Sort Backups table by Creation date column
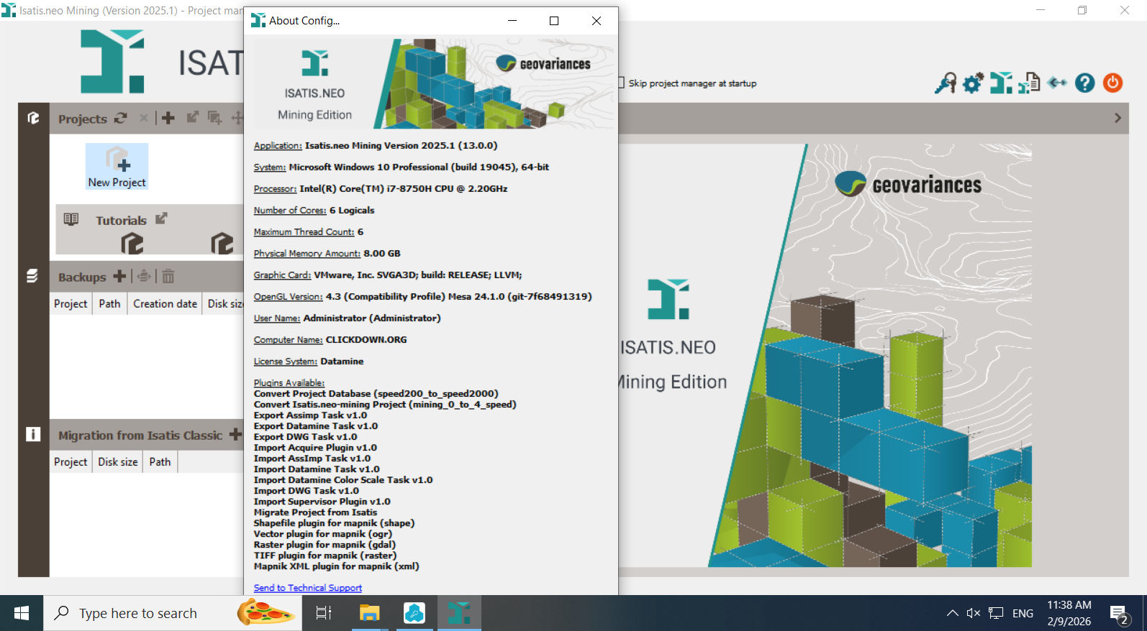The image size is (1147, 631). [165, 304]
